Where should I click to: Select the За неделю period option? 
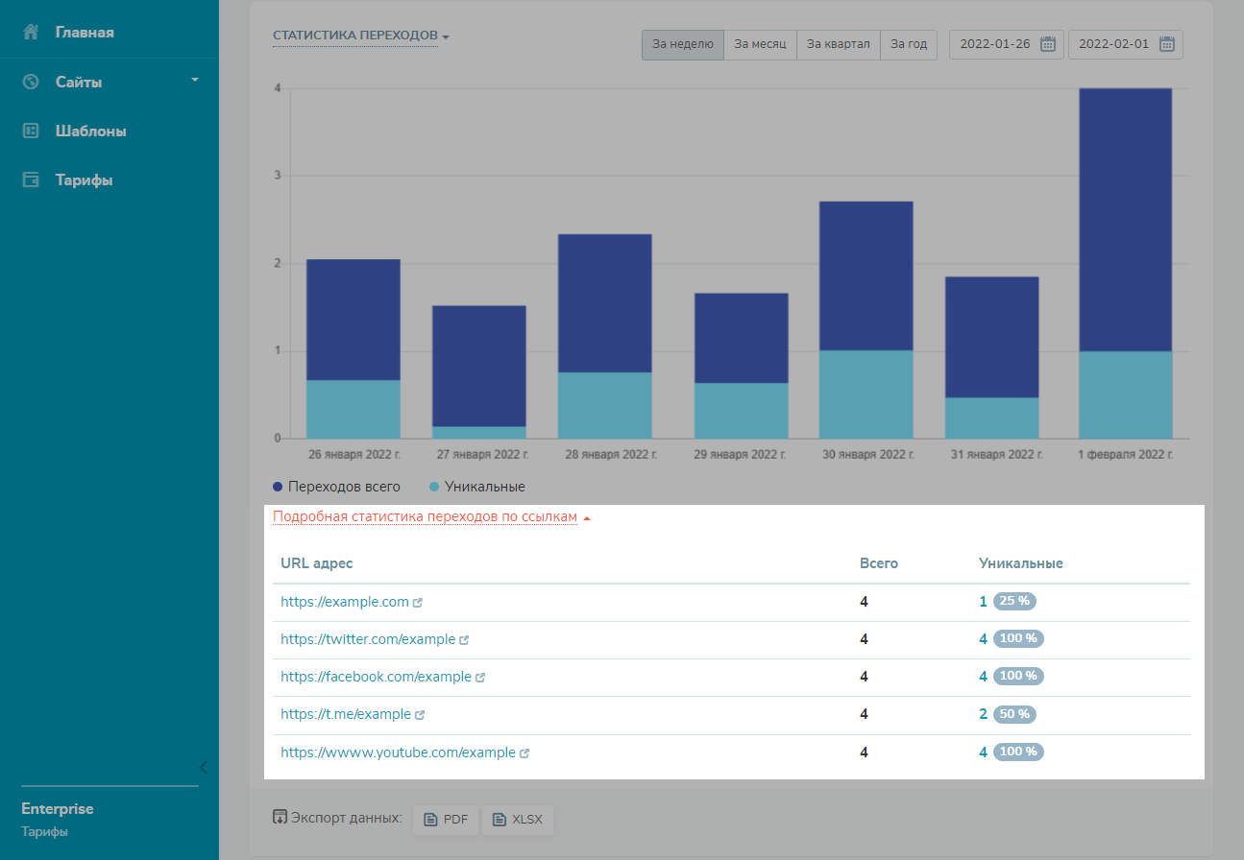682,44
